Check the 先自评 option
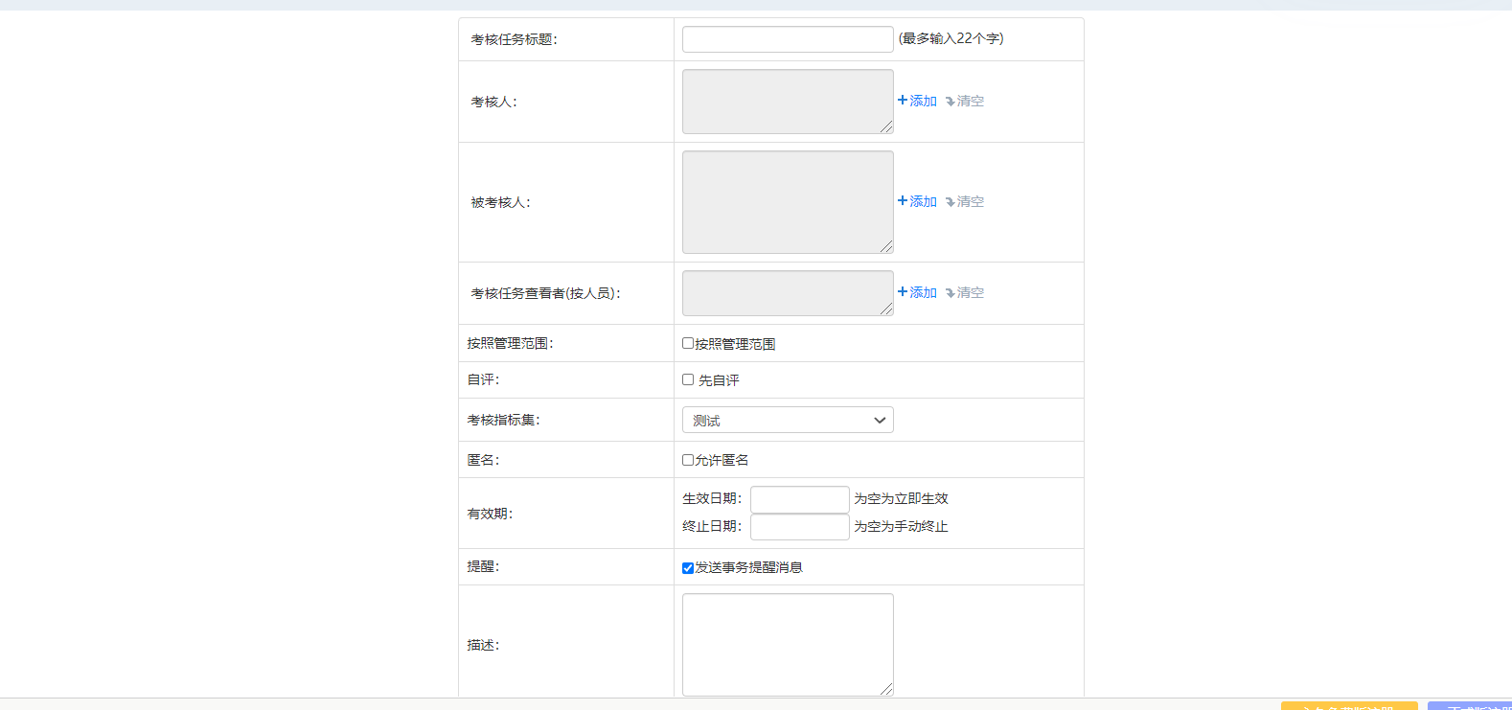This screenshot has width=1512, height=710. coord(688,379)
